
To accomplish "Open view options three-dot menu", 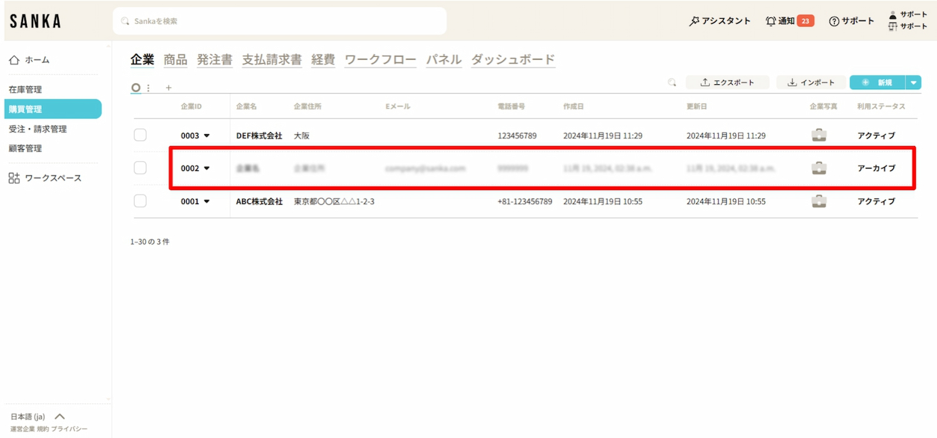I will pos(148,88).
